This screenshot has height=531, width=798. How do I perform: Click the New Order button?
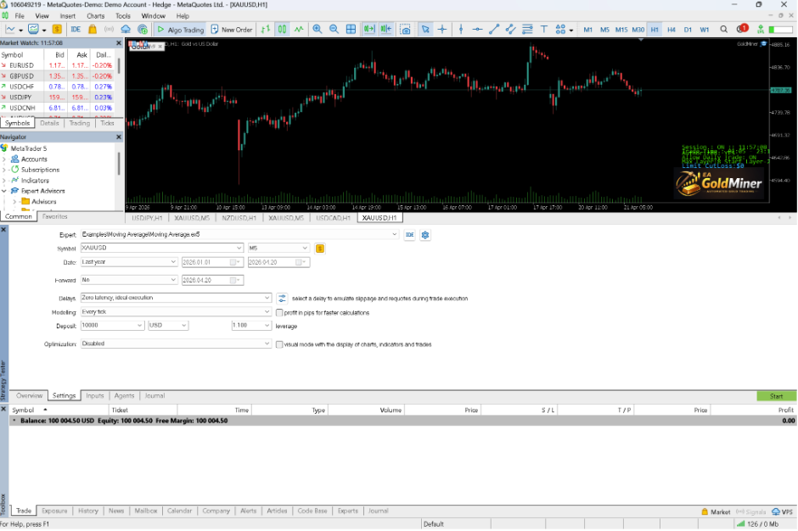pyautogui.click(x=232, y=30)
